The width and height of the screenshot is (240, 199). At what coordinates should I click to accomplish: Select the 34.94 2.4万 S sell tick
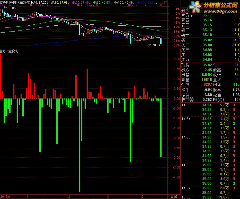(210, 123)
